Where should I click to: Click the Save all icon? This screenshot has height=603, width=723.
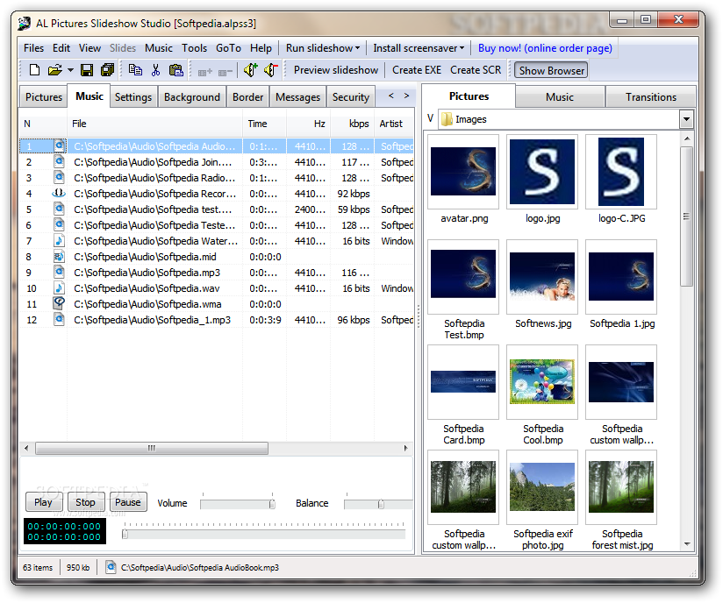[107, 70]
